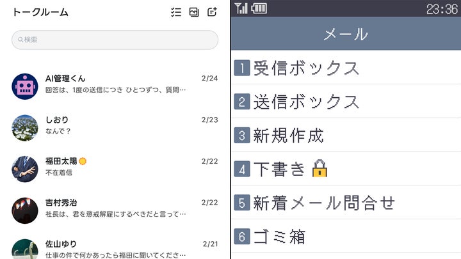This screenshot has height=259, width=461.
Task: Open 佐山ゆり avatar
Action: [25, 249]
